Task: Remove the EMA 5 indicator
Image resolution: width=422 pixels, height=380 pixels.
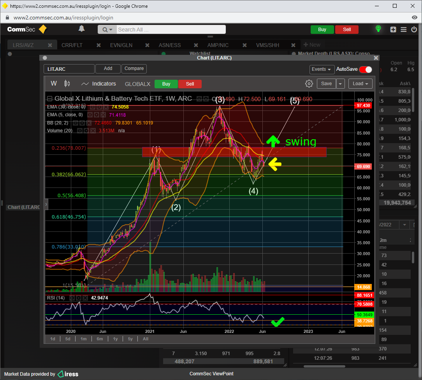Action: [x=103, y=115]
